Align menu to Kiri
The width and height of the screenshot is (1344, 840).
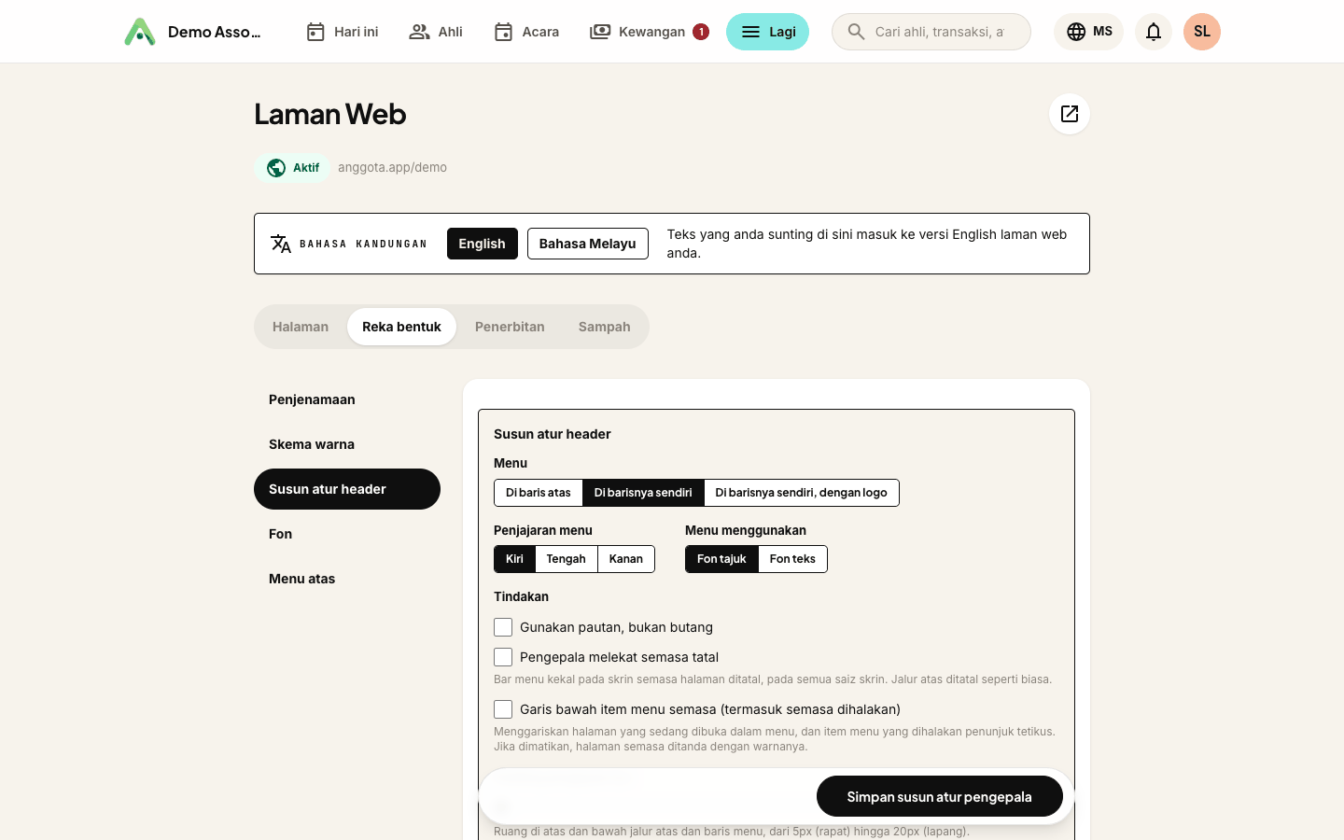514,559
